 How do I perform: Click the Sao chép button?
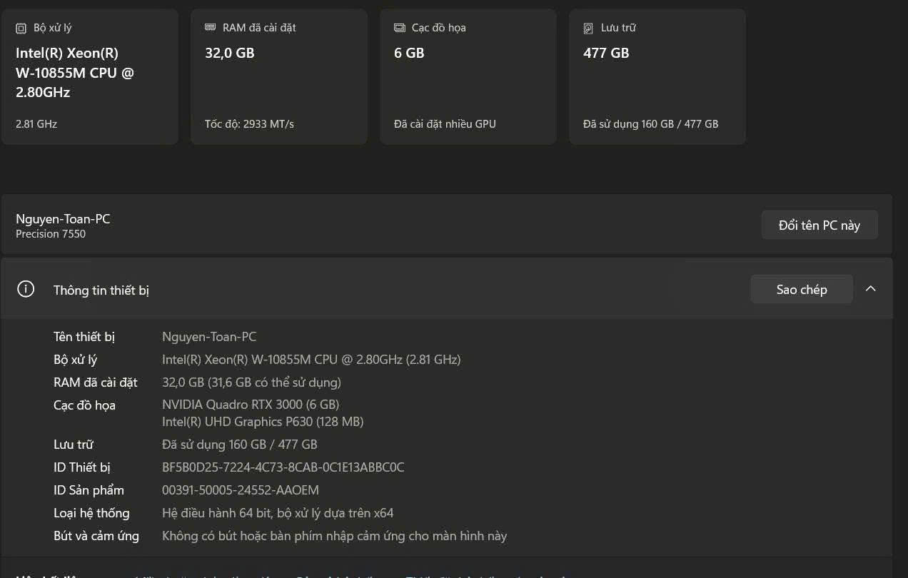pos(802,289)
